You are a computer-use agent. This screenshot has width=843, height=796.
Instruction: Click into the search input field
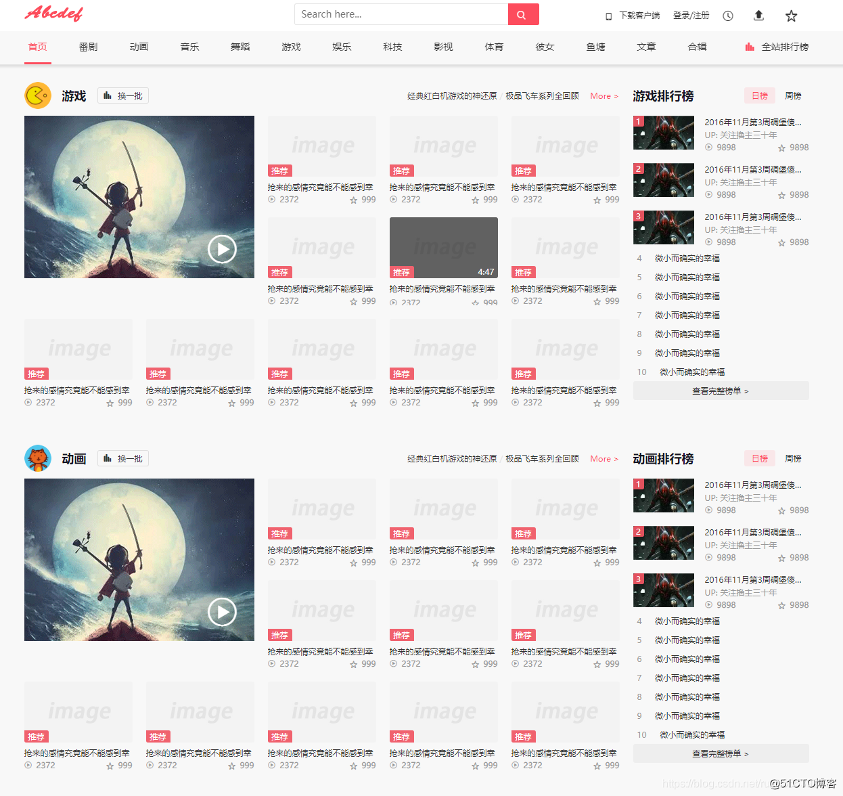[399, 14]
